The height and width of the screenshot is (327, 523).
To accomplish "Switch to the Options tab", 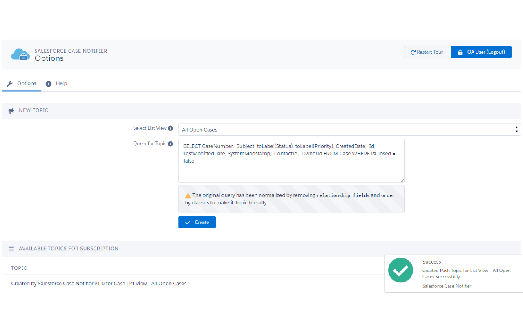I will 22,83.
